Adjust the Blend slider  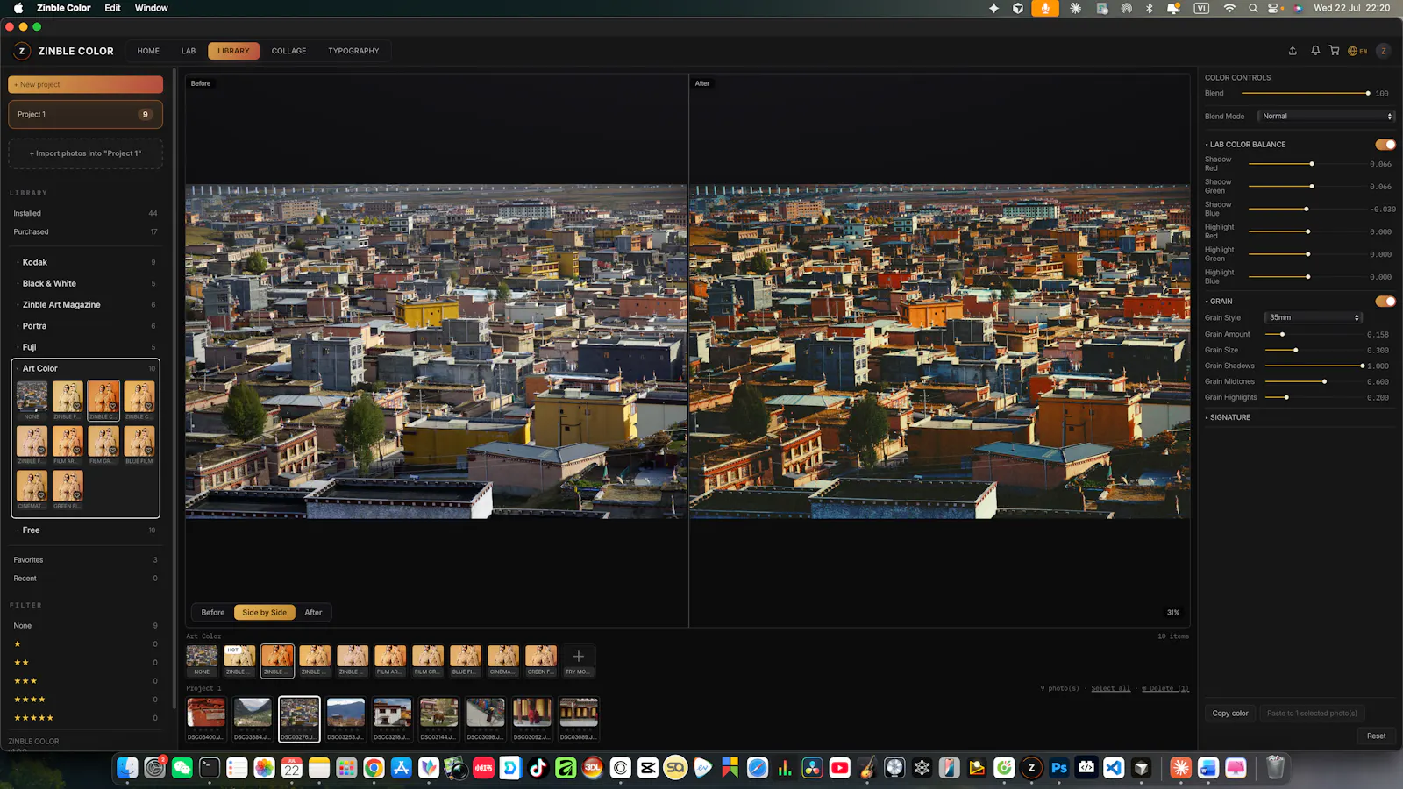point(1305,94)
